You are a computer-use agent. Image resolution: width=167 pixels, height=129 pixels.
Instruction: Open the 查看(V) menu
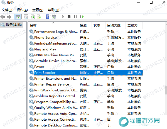(x=38, y=10)
